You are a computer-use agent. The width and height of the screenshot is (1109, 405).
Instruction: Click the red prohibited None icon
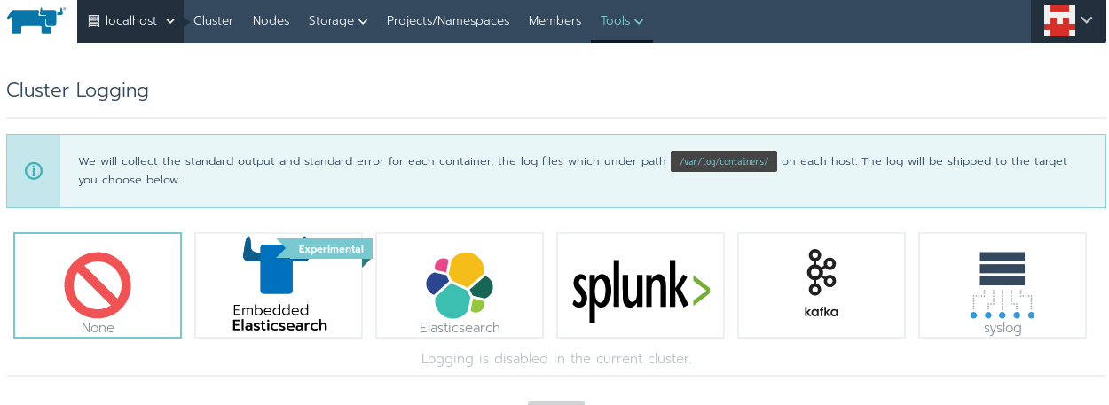tap(98, 284)
